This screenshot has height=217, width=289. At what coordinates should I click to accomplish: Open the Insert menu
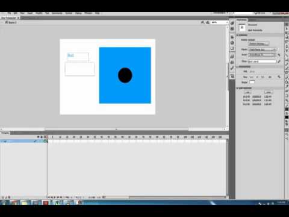(x=30, y=13)
